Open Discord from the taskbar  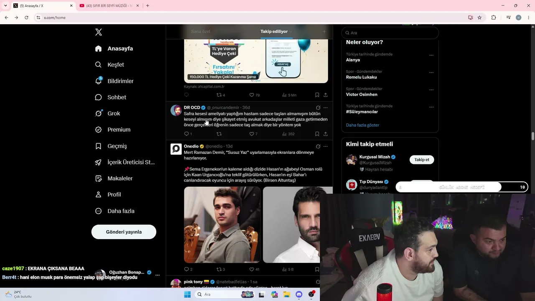(x=299, y=294)
